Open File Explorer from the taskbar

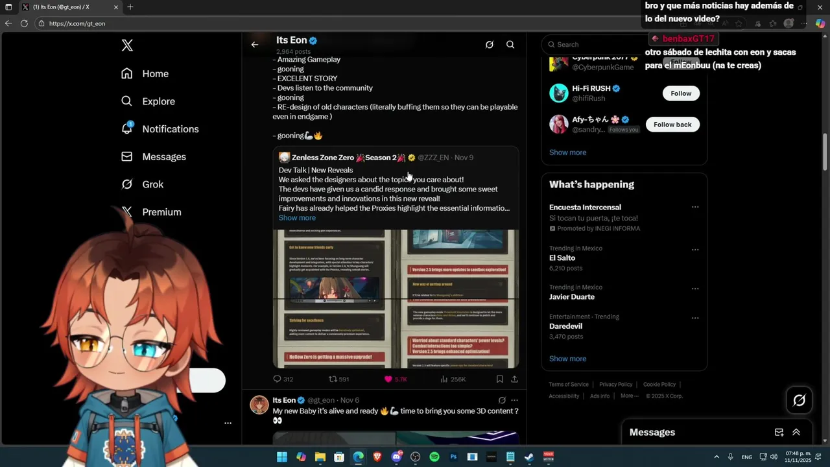coord(320,457)
